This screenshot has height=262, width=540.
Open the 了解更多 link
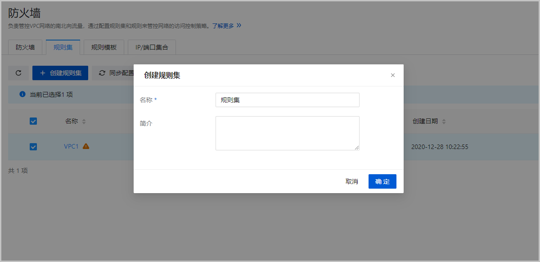[x=223, y=26]
